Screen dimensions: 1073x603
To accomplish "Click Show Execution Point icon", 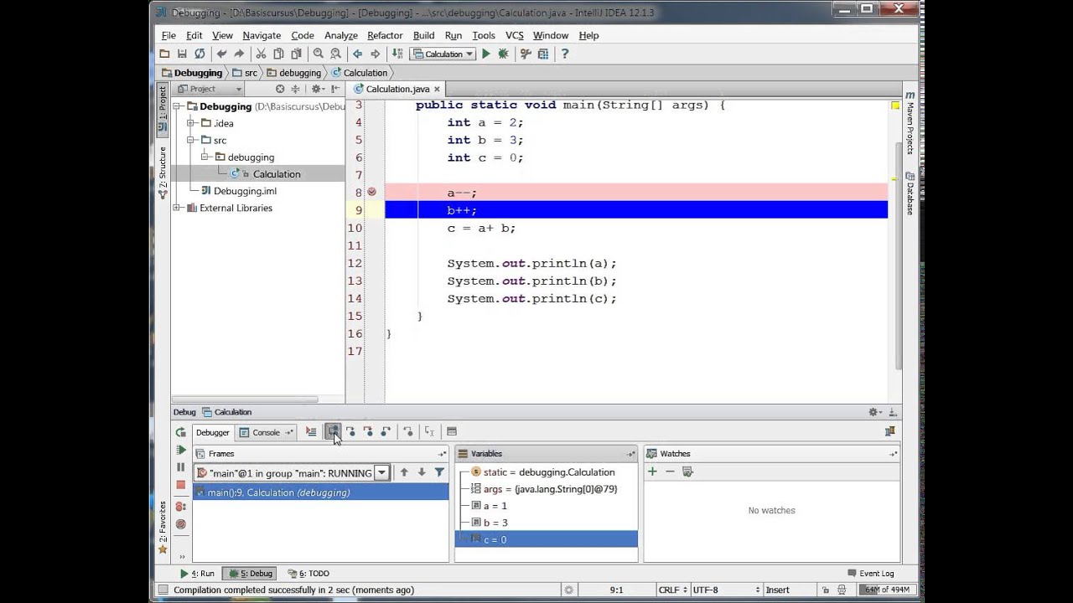I will [x=311, y=431].
